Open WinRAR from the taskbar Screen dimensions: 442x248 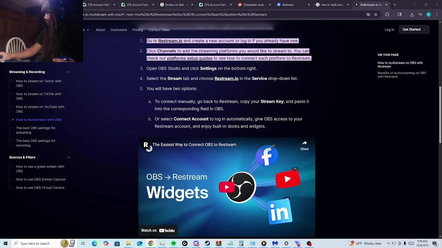coord(219,244)
